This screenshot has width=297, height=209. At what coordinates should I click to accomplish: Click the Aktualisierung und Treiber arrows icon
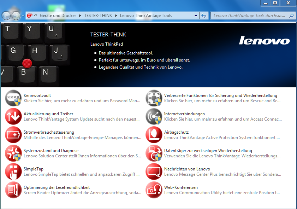[13, 116]
